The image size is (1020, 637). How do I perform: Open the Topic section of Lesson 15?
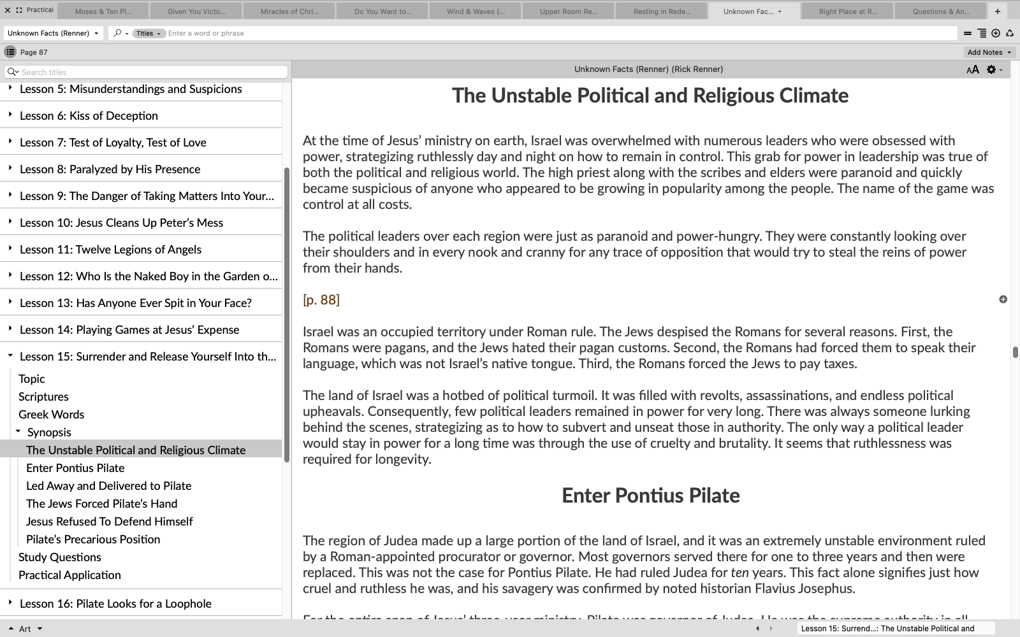[32, 379]
